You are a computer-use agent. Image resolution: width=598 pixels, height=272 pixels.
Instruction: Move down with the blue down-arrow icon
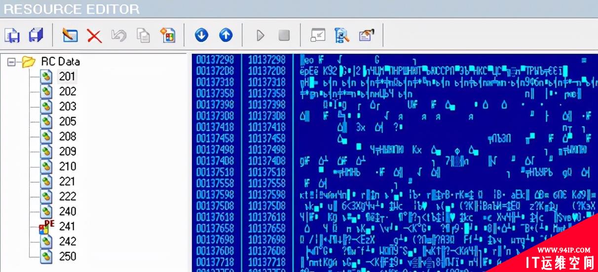201,35
